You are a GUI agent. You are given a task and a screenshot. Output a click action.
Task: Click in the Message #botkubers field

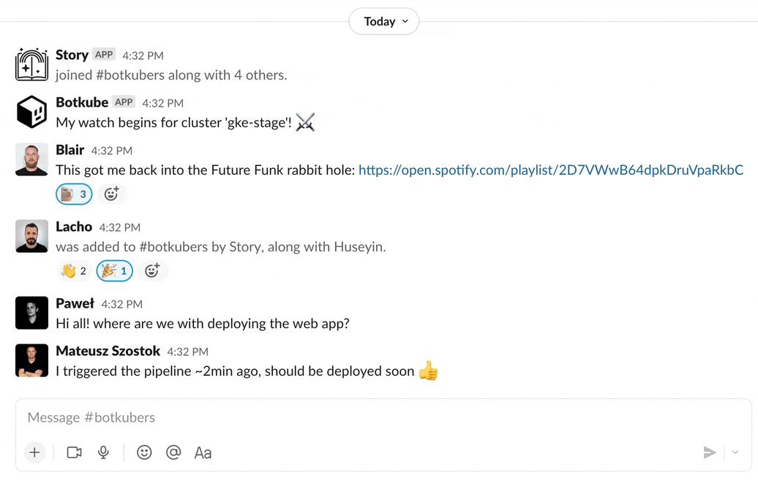(x=366, y=417)
